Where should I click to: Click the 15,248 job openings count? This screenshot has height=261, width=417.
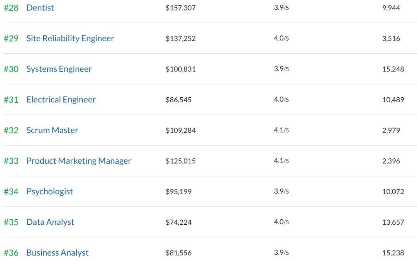[x=393, y=69]
